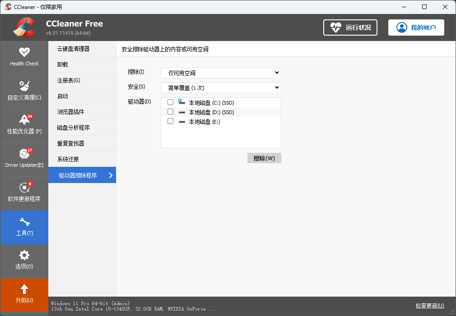Click the E: drive disk icon

coord(182,122)
